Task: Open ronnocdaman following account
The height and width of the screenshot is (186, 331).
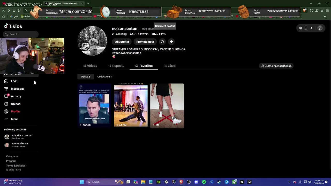Action: click(x=16, y=145)
